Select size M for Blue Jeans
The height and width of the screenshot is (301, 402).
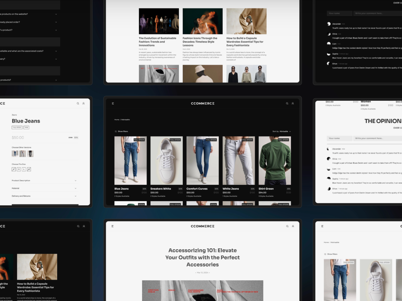tap(19, 169)
